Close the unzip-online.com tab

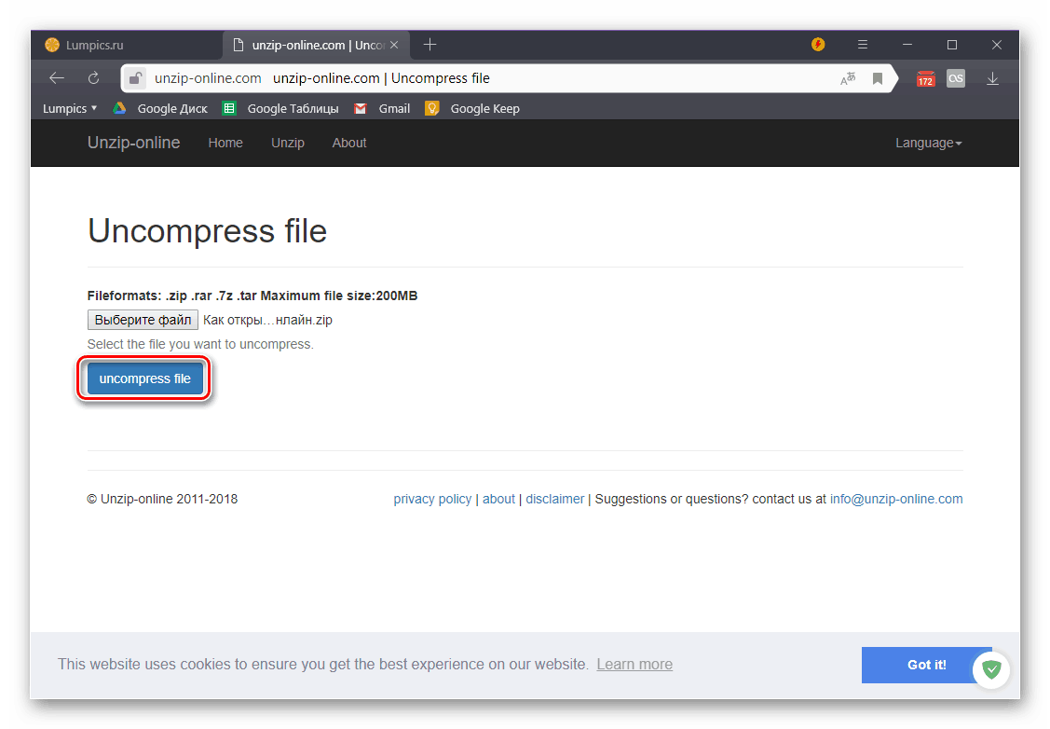tap(394, 45)
